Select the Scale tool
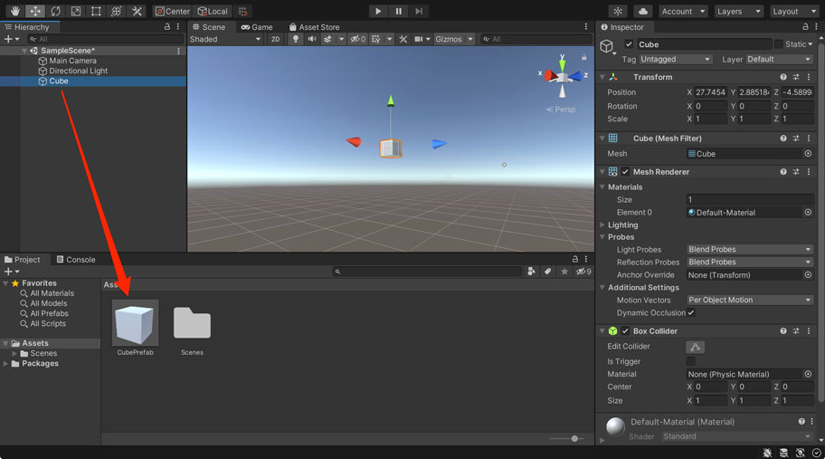Viewport: 825px width, 459px height. (x=76, y=11)
